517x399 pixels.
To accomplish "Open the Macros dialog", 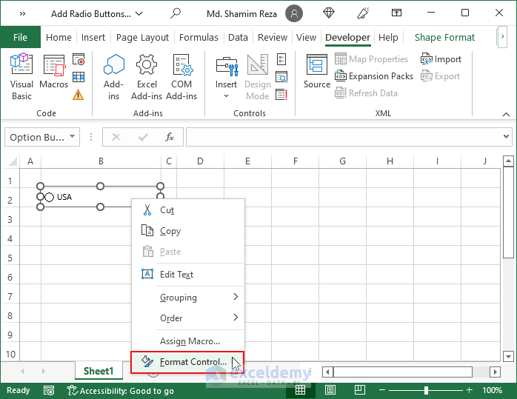I will coord(54,72).
